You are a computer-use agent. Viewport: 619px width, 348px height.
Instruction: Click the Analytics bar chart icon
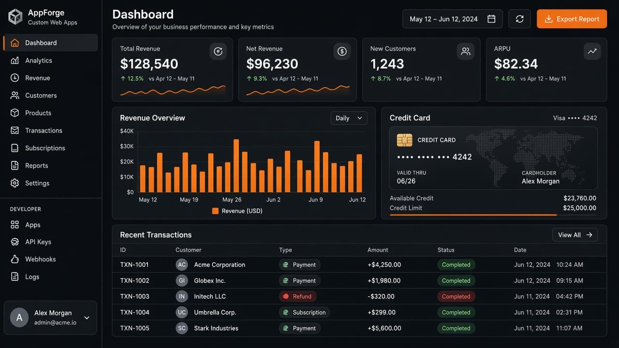click(x=15, y=60)
